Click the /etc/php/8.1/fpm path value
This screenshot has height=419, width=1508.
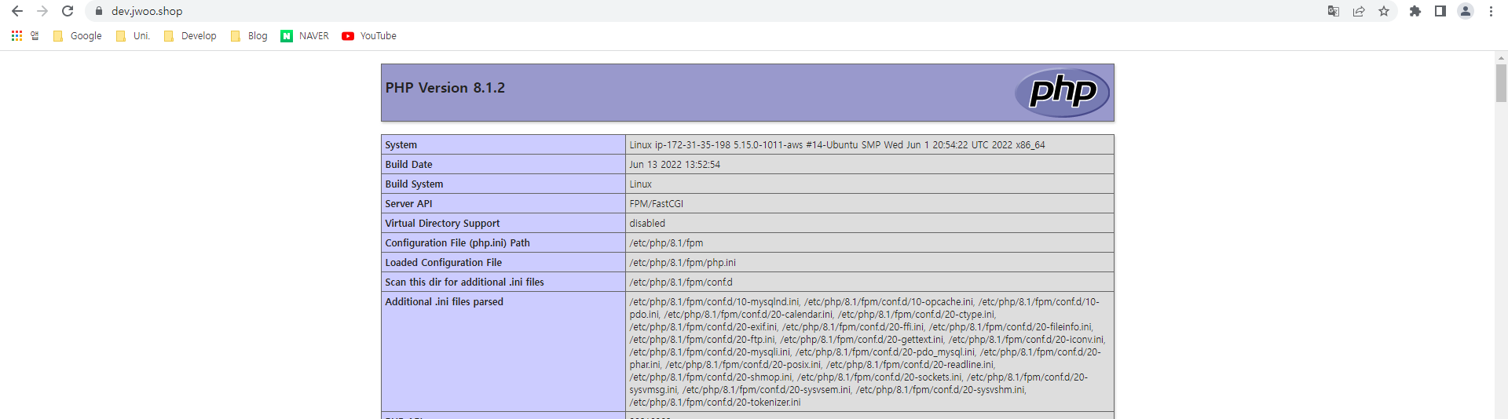[x=666, y=242]
